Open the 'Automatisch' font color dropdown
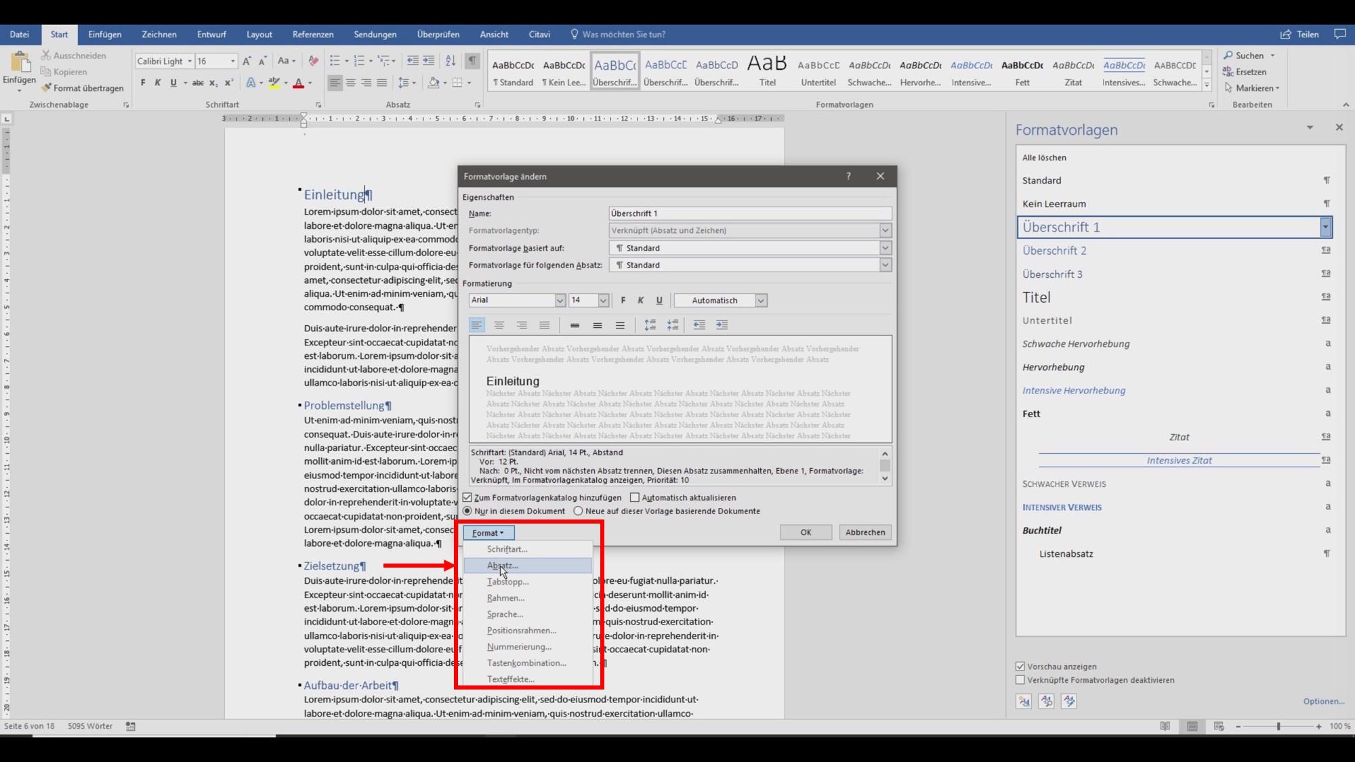 [761, 300]
